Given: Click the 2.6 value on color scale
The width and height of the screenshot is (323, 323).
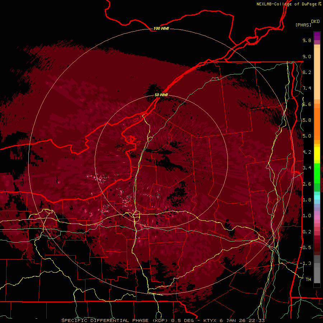Looking at the screenshot, I should (307, 184).
